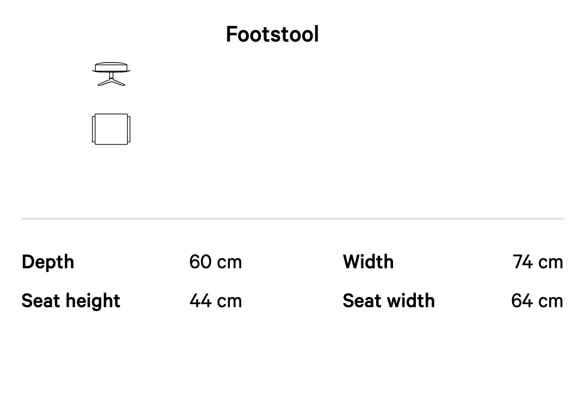Select the Seat height label
Viewport: 585px width, 406px height.
click(71, 301)
